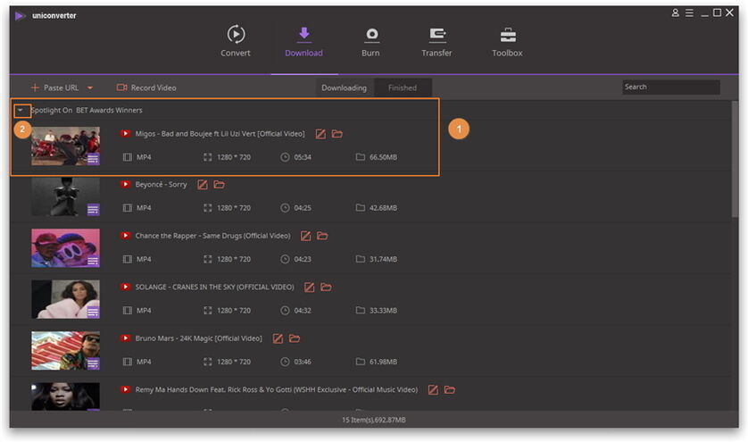Viewport: 748px width, 442px height.
Task: Click the user account icon
Action: pos(675,13)
